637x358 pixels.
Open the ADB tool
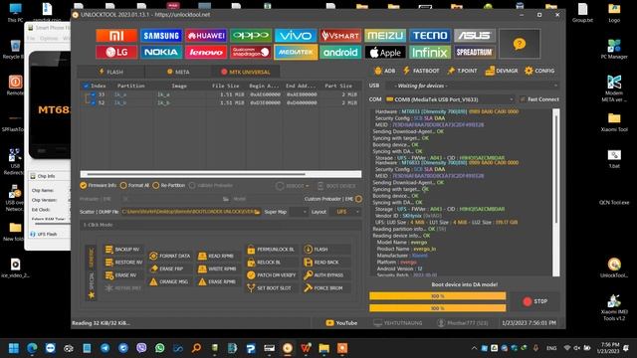pos(384,71)
